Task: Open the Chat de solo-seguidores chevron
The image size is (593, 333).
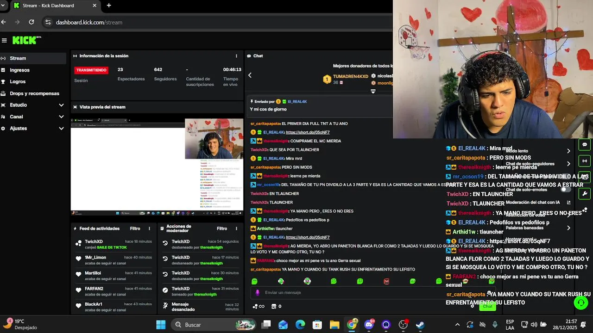Action: click(568, 164)
